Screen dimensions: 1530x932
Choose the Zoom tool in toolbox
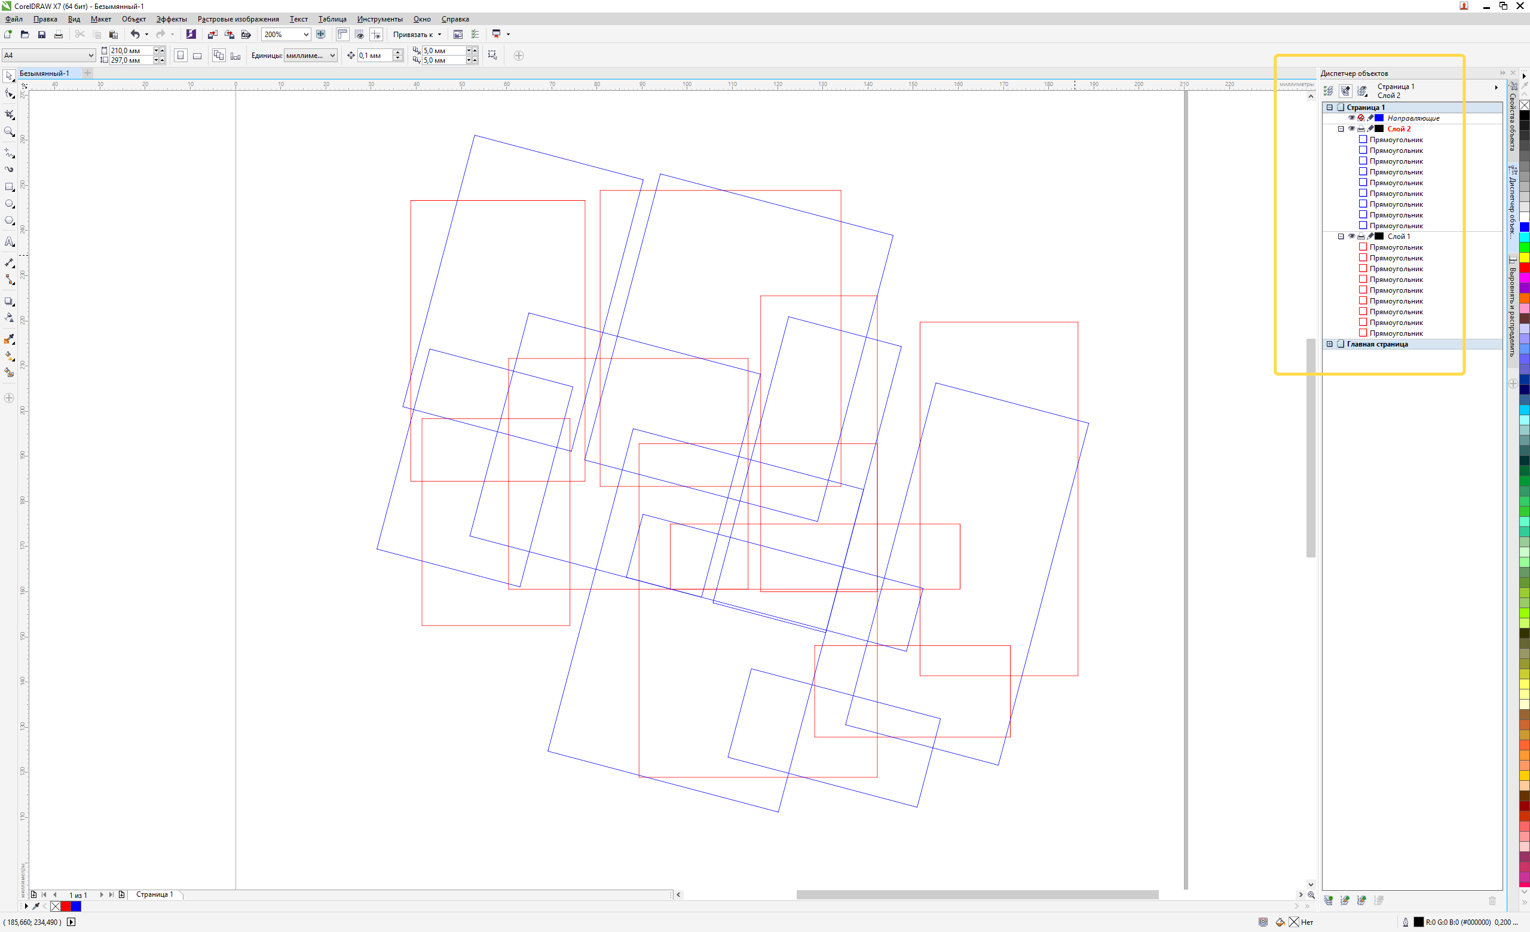pos(10,131)
